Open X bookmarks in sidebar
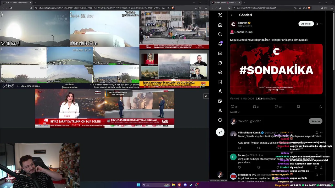This screenshot has height=188, width=335. coord(220,82)
